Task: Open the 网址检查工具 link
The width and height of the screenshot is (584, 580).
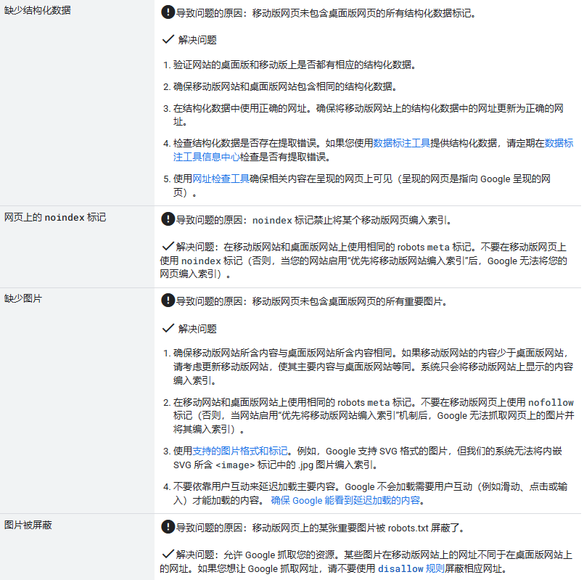Action: pyautogui.click(x=221, y=179)
